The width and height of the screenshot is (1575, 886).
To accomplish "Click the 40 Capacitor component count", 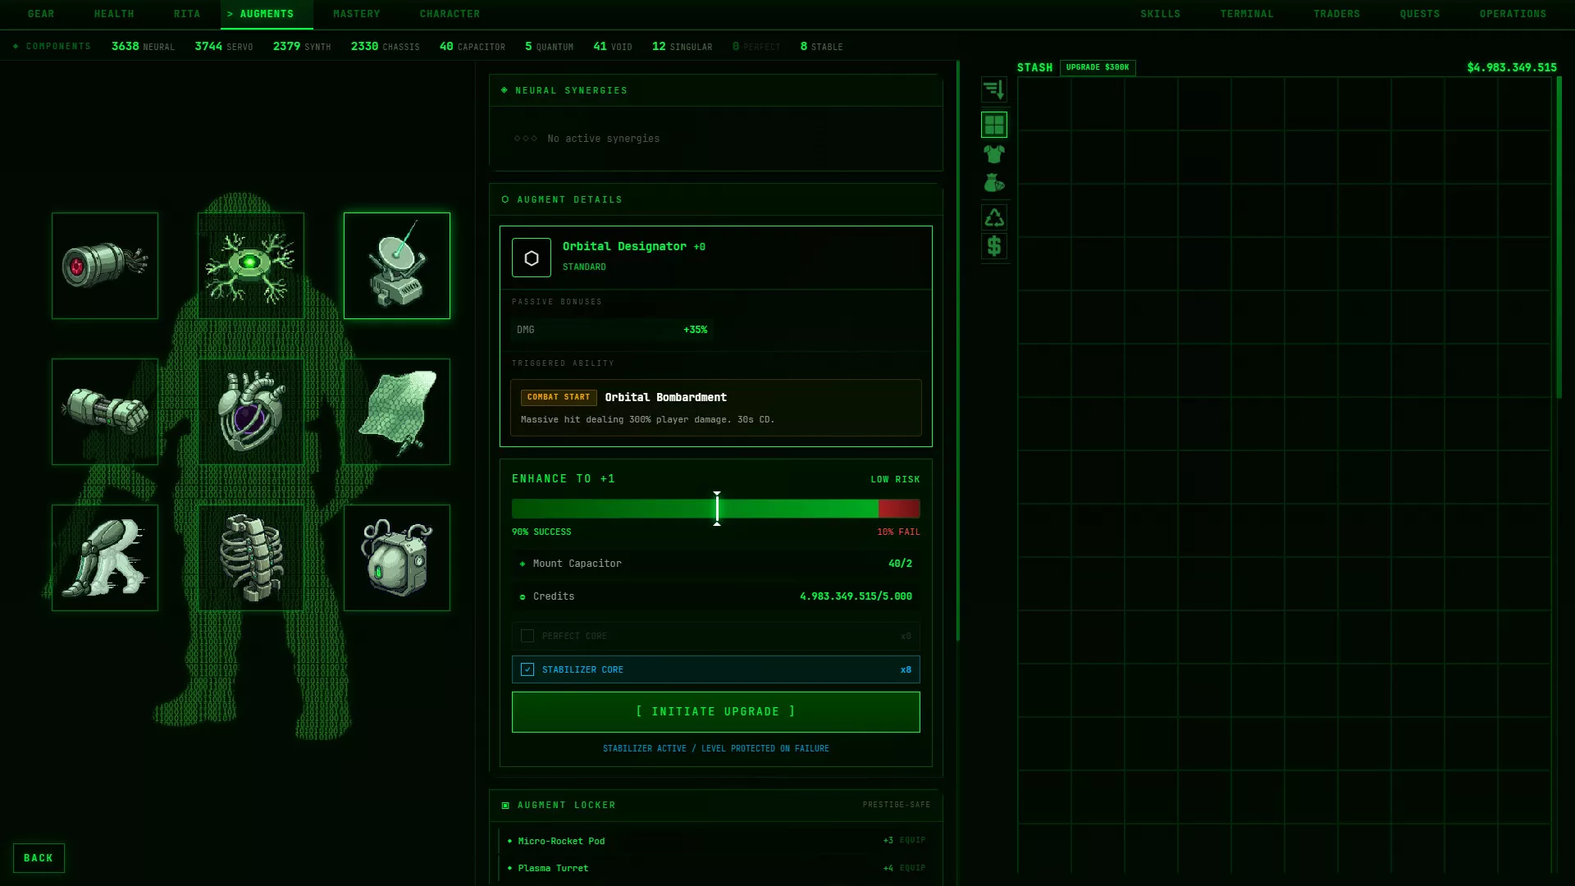I will click(472, 47).
